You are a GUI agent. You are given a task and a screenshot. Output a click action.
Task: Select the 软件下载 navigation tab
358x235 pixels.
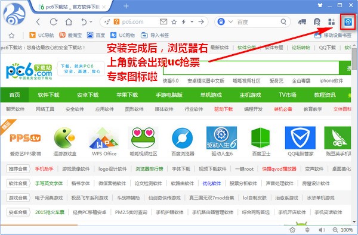pos(49,95)
